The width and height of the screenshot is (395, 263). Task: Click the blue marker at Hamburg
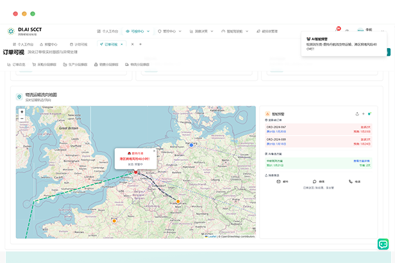coord(191,145)
